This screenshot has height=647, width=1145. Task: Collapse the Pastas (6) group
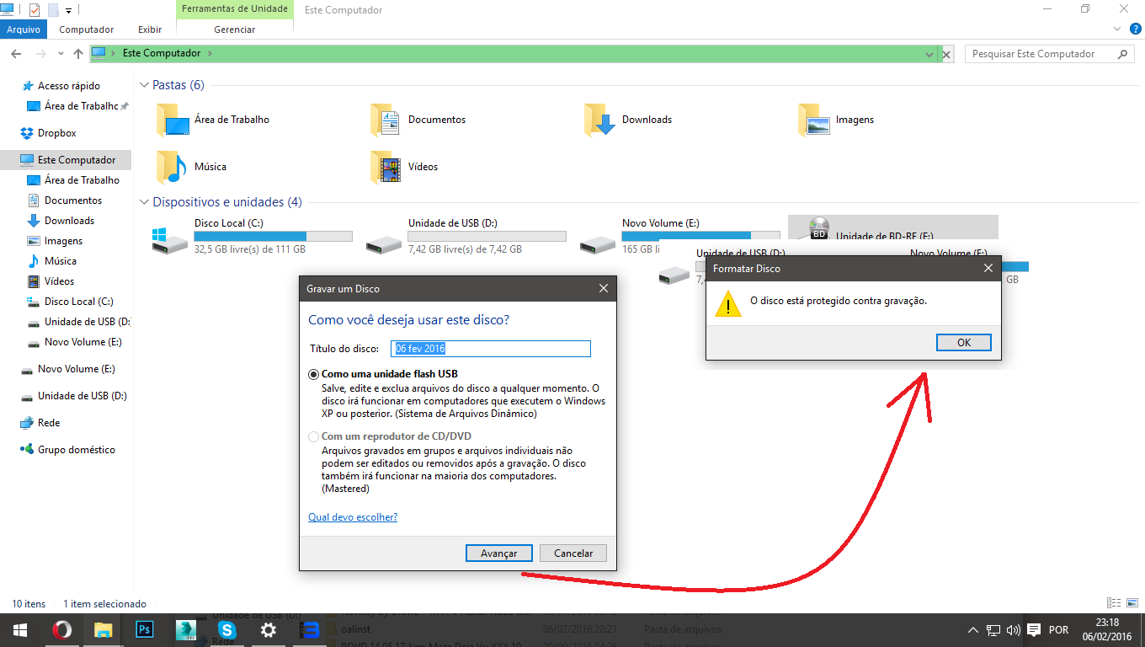tap(144, 85)
